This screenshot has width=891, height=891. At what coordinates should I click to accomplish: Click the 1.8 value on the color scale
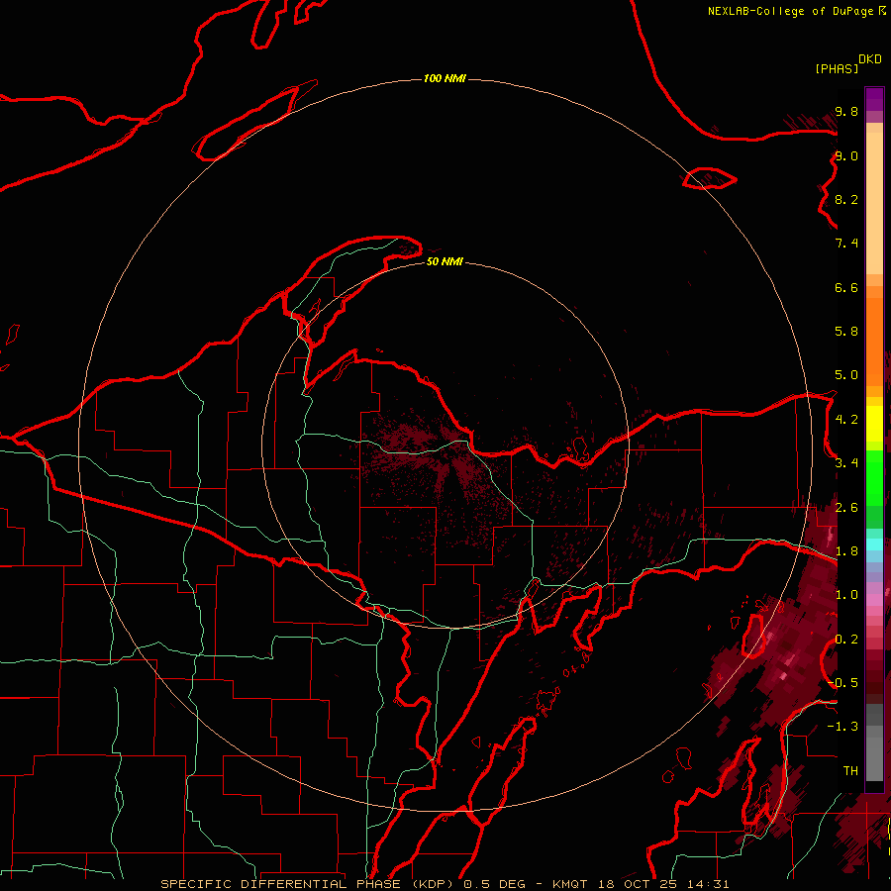pyautogui.click(x=846, y=551)
